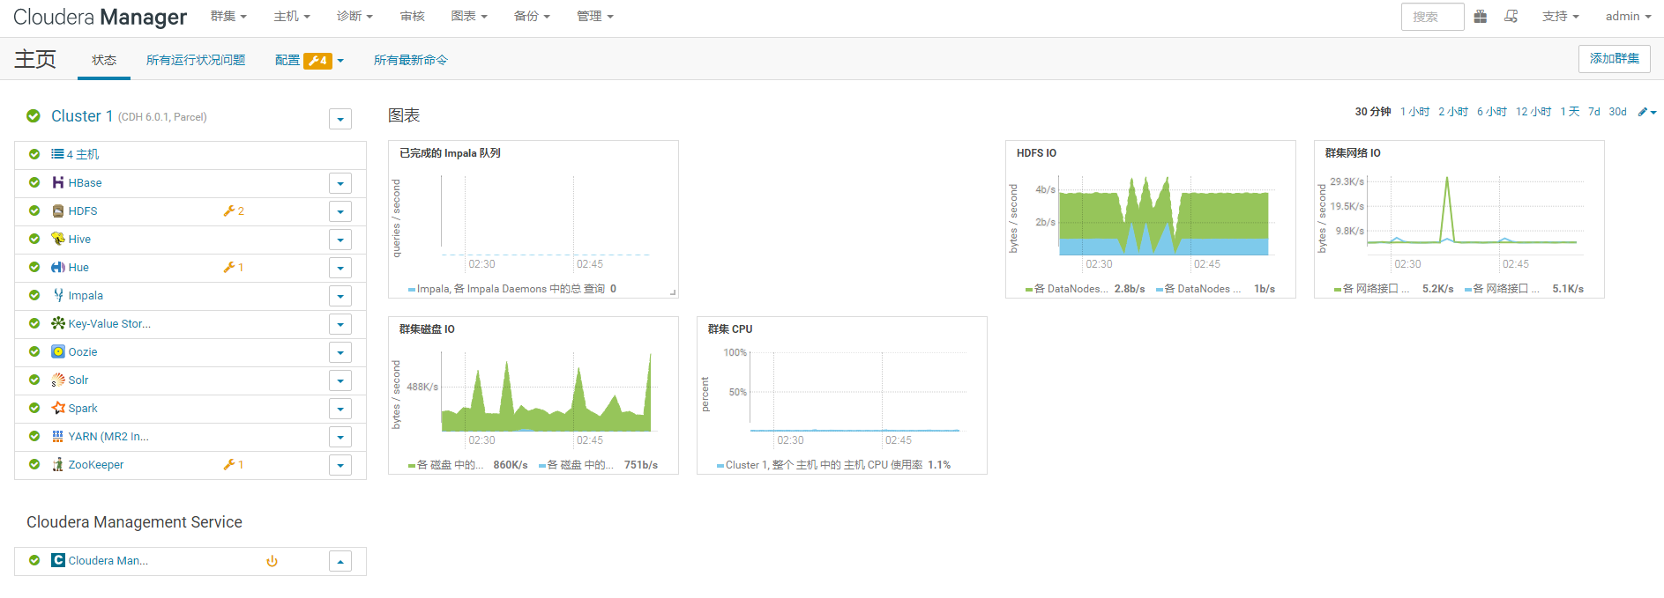Switch to the 状态 tab
The width and height of the screenshot is (1664, 598).
point(104,60)
